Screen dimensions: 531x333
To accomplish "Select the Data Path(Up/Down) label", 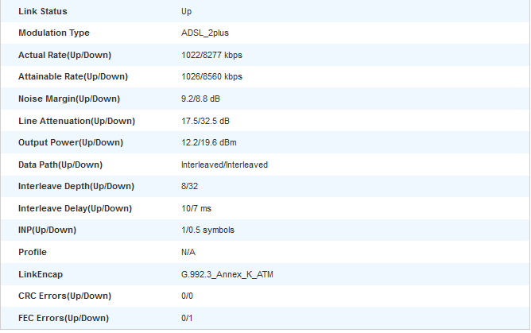I will tap(60, 165).
